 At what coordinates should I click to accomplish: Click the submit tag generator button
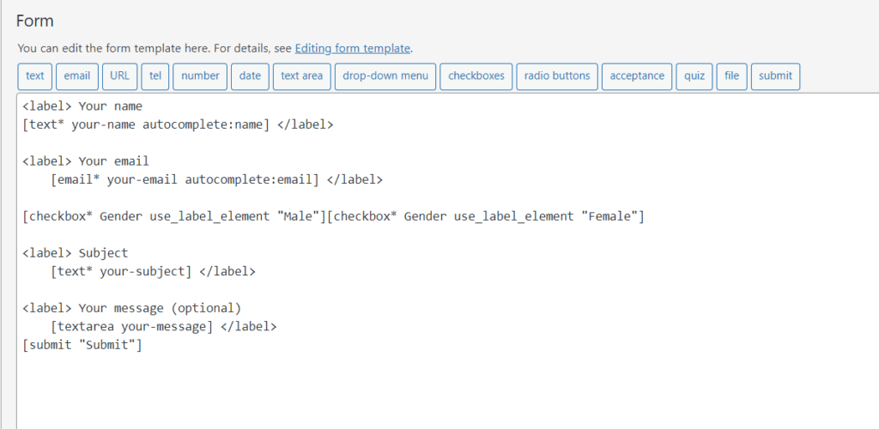(x=775, y=76)
